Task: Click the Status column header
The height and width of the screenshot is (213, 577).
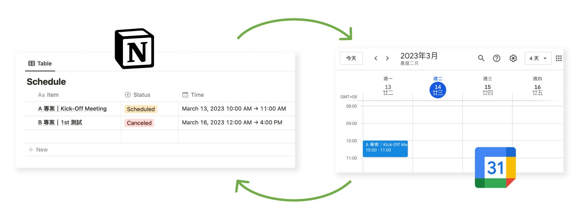Action: [x=138, y=95]
